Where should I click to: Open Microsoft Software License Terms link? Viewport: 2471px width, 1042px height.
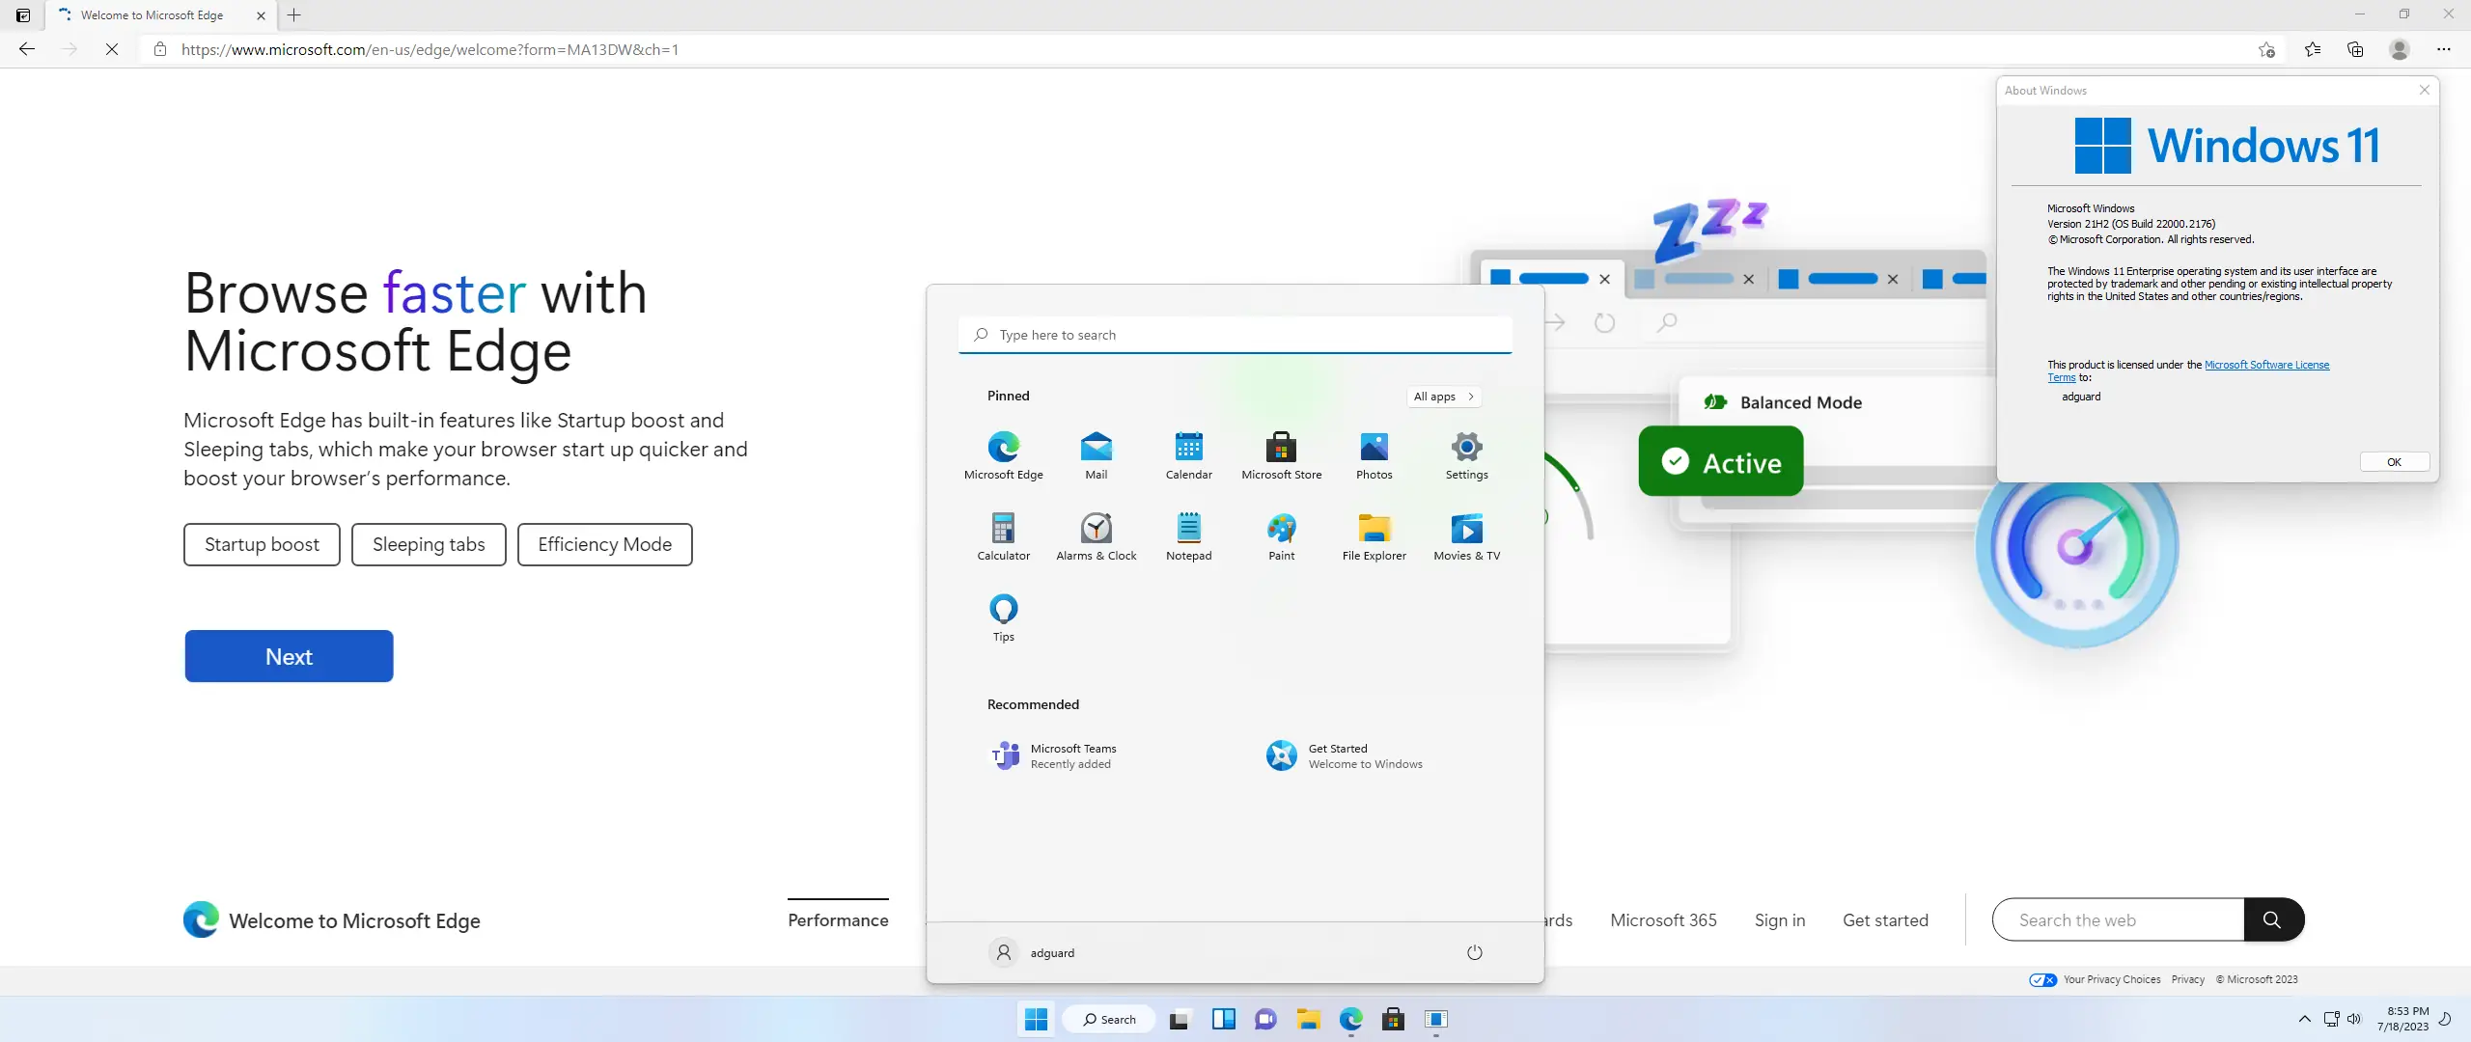[x=2265, y=365]
